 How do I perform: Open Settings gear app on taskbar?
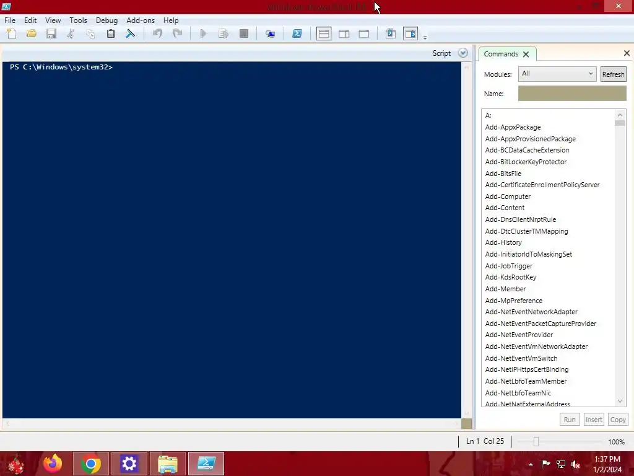click(129, 464)
